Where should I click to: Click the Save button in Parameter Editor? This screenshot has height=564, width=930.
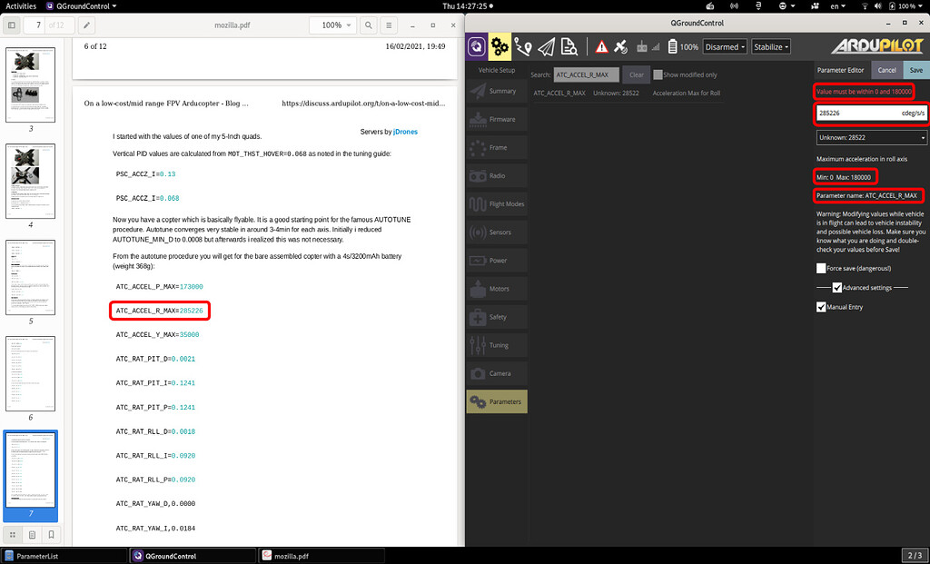point(915,69)
